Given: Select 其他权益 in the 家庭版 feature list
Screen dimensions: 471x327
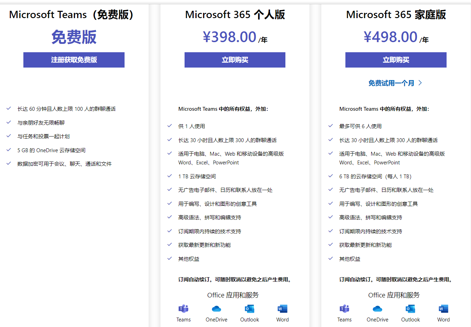Looking at the screenshot, I should coord(350,259).
